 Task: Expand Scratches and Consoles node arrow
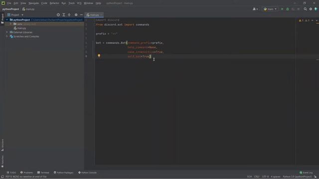point(7,36)
